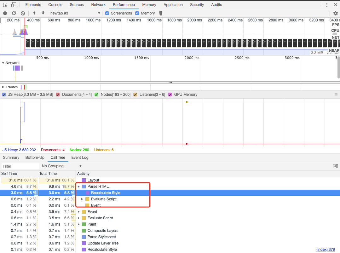Toggle the device toolbar icon
Screen dimensions: 340x253
(14, 4)
